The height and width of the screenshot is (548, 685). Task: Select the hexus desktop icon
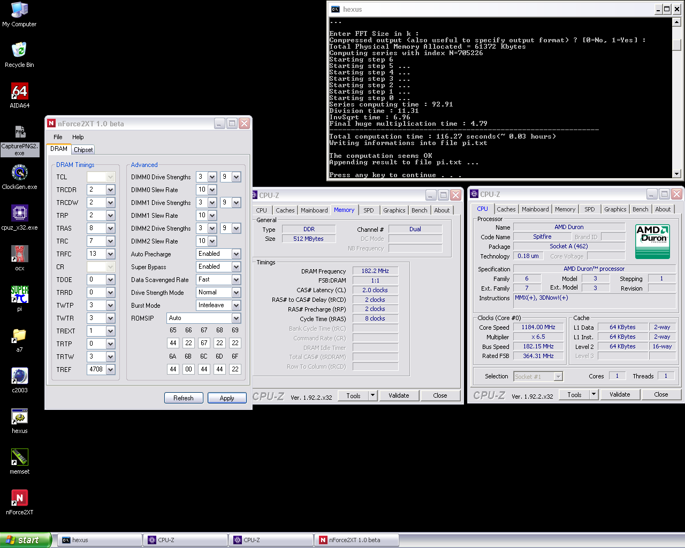pos(19,421)
